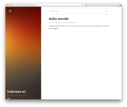Reload page with browser refresh icon

[83, 5]
